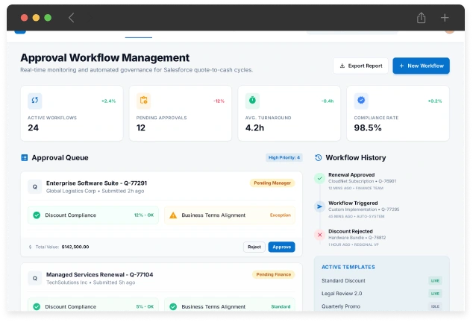Viewport: 473px width, 322px height.
Task: Click the $142,500.00 total value
Action: coord(75,247)
